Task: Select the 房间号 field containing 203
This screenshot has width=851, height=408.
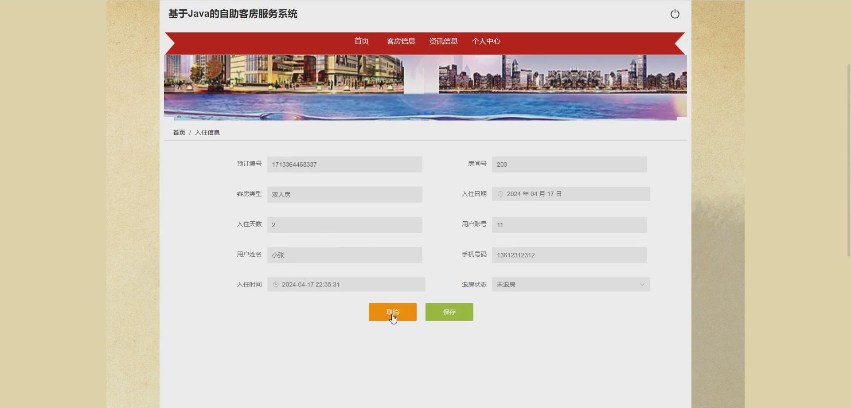Action: pos(569,164)
